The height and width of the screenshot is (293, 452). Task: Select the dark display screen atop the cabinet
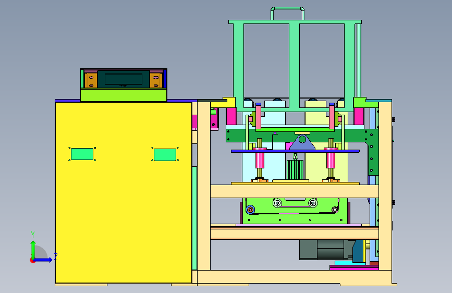pos(124,79)
